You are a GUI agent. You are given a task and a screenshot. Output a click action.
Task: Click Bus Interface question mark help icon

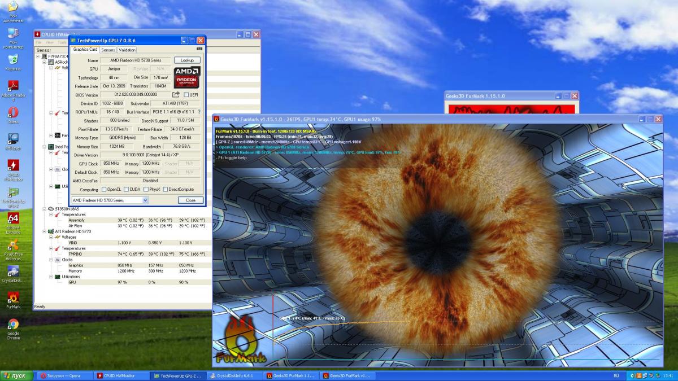coord(199,112)
